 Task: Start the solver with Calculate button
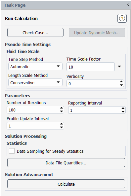[66, 184]
